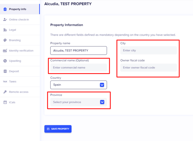Click the Upselling sidebar icon
Screen dimensions: 193x141
pyautogui.click(x=5, y=61)
